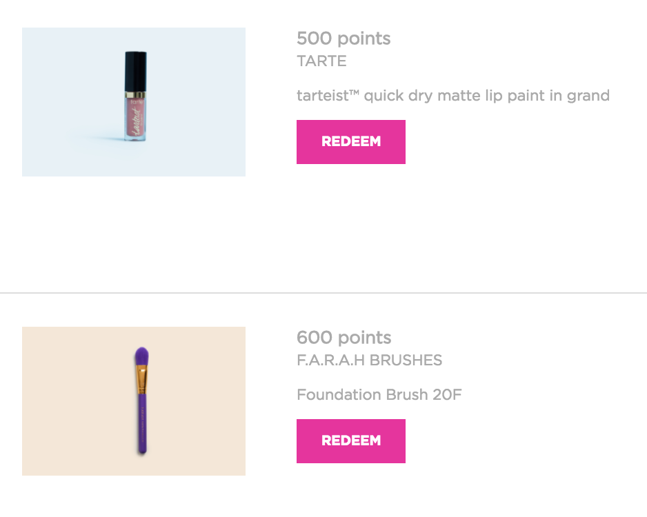Redeem the Tarte lip paint reward
Screen dimensions: 647x517
tap(350, 142)
